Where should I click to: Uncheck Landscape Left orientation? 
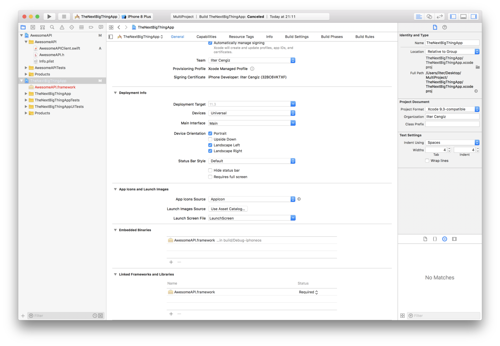coord(210,145)
